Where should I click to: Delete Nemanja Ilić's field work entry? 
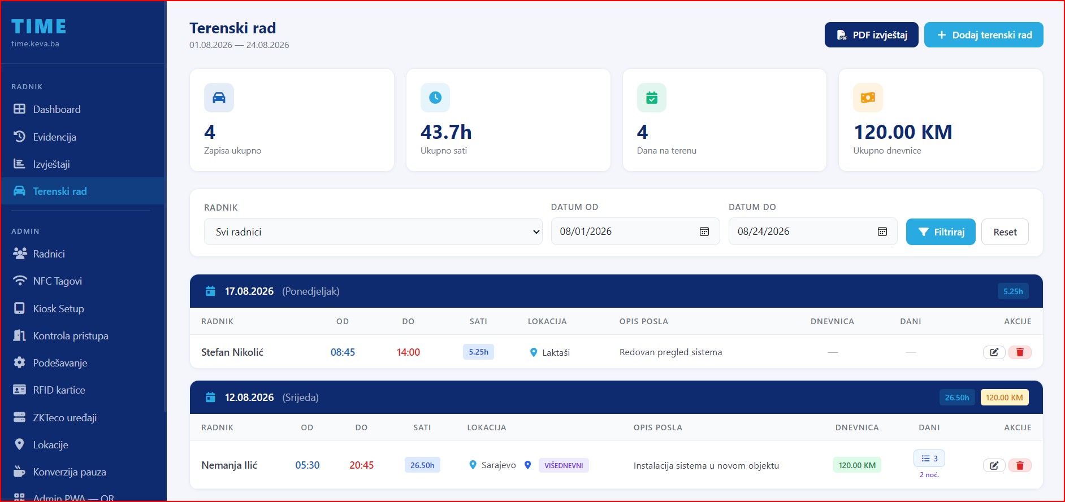(x=1020, y=465)
